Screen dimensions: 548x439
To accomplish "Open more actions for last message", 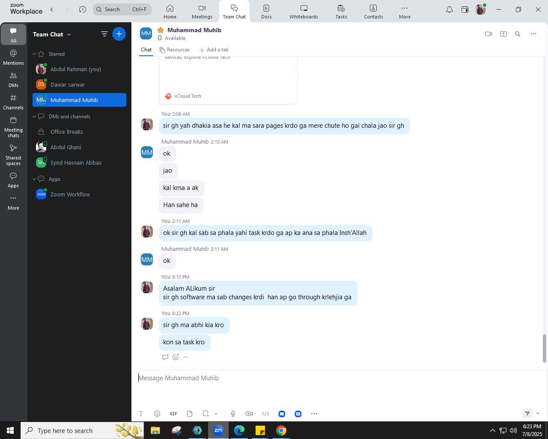I will point(186,357).
